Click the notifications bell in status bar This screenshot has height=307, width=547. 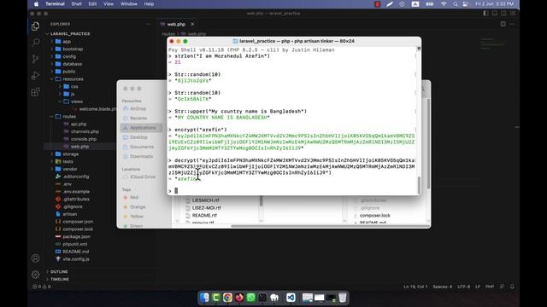click(512, 287)
